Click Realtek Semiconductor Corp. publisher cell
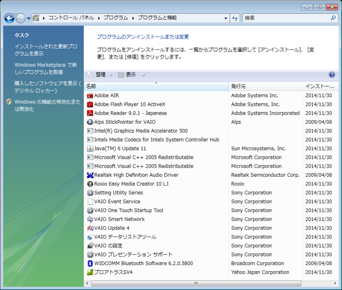 265,175
